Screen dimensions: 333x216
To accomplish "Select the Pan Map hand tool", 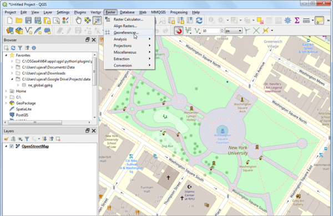I will 79,20.
